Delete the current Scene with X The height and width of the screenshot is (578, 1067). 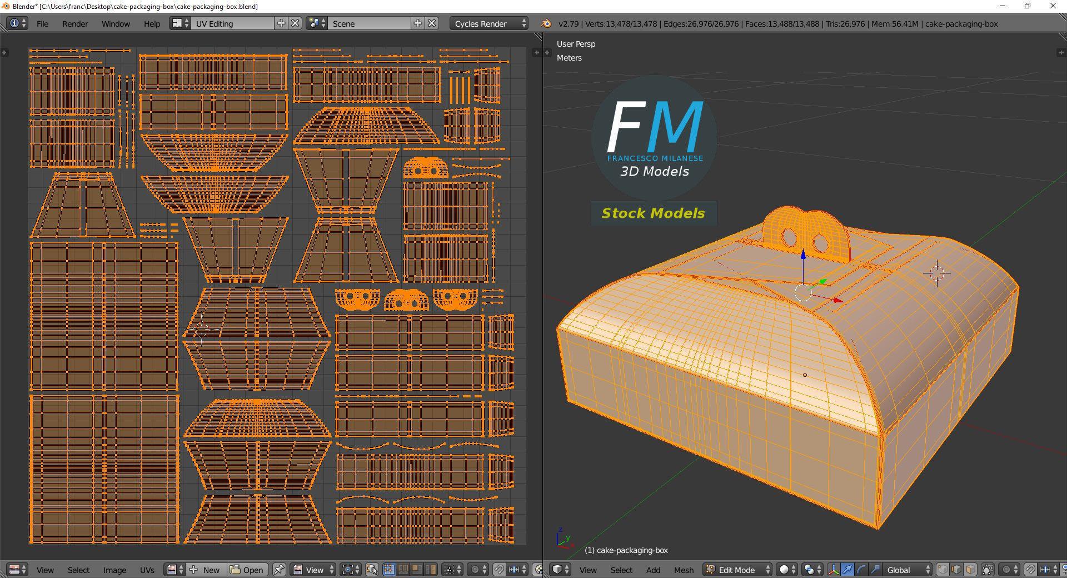pyautogui.click(x=432, y=23)
